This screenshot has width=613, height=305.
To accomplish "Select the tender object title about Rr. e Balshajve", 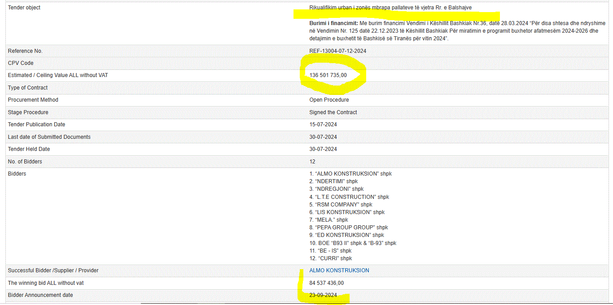I will [x=390, y=8].
